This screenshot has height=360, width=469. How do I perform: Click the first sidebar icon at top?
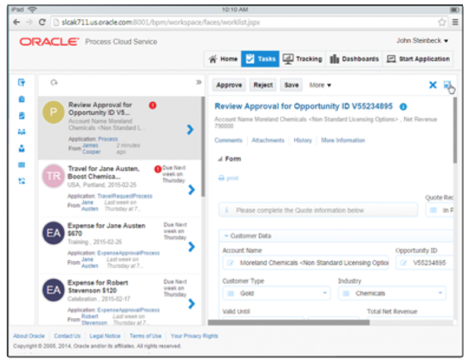[x=21, y=82]
